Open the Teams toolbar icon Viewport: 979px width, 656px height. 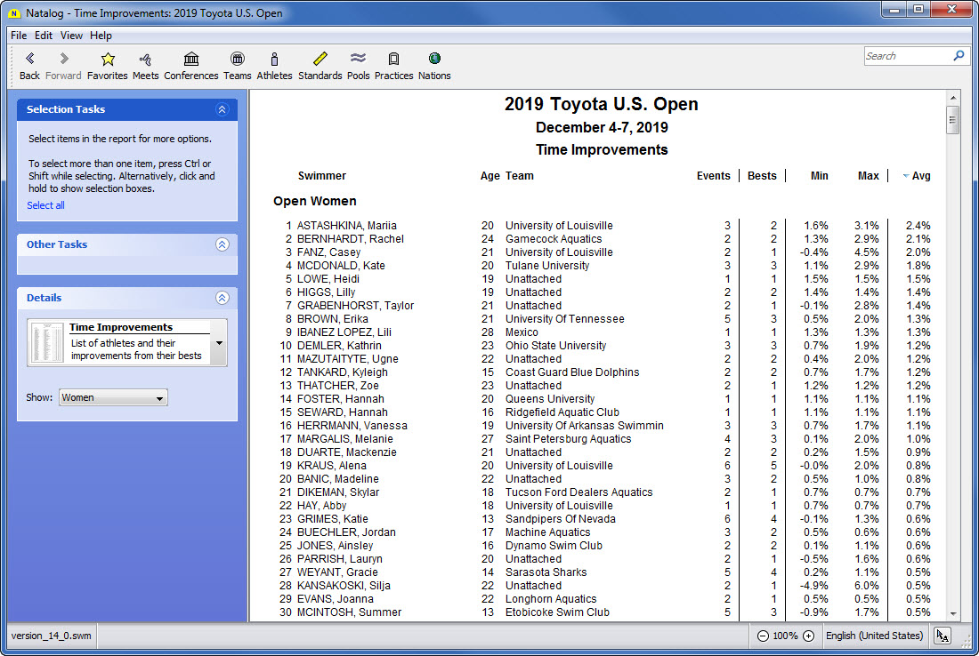(x=237, y=60)
